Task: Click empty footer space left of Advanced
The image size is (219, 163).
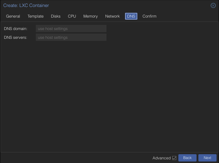Action: pyautogui.click(x=76, y=158)
